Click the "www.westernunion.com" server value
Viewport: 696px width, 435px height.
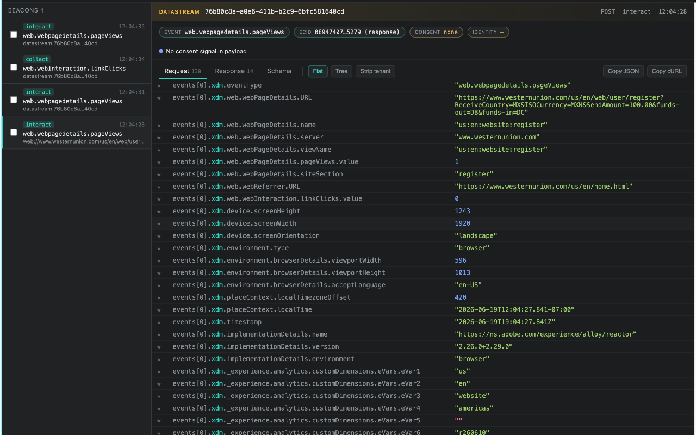pyautogui.click(x=497, y=138)
